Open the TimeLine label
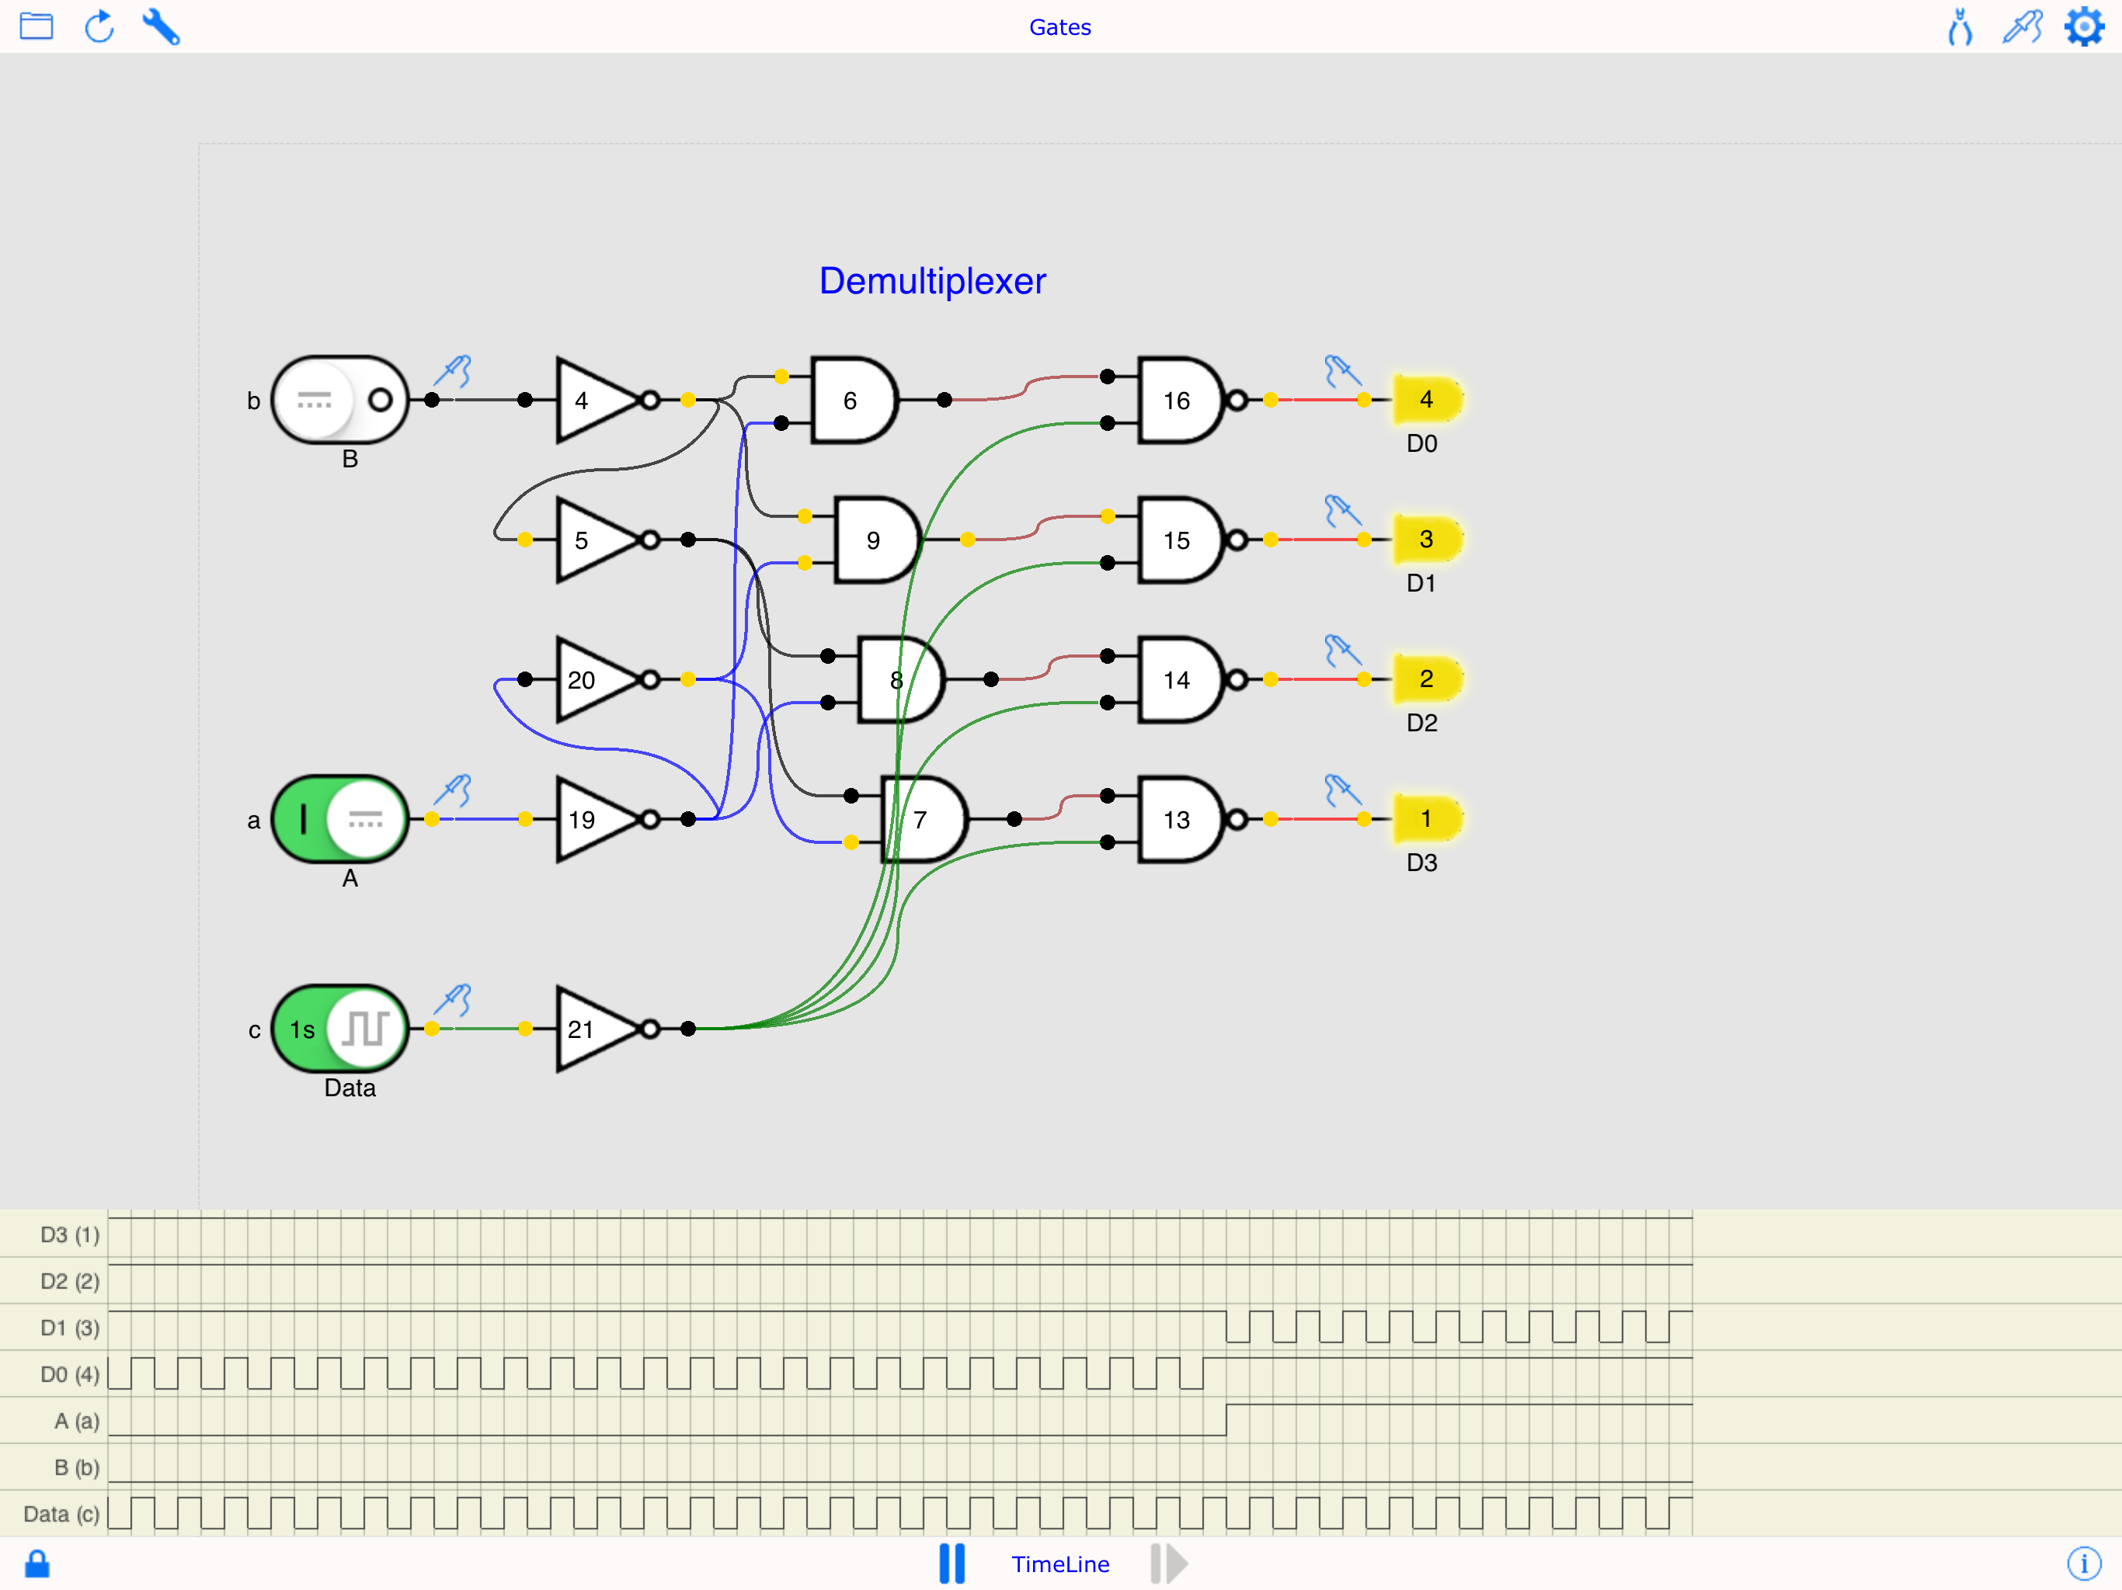 tap(1060, 1564)
